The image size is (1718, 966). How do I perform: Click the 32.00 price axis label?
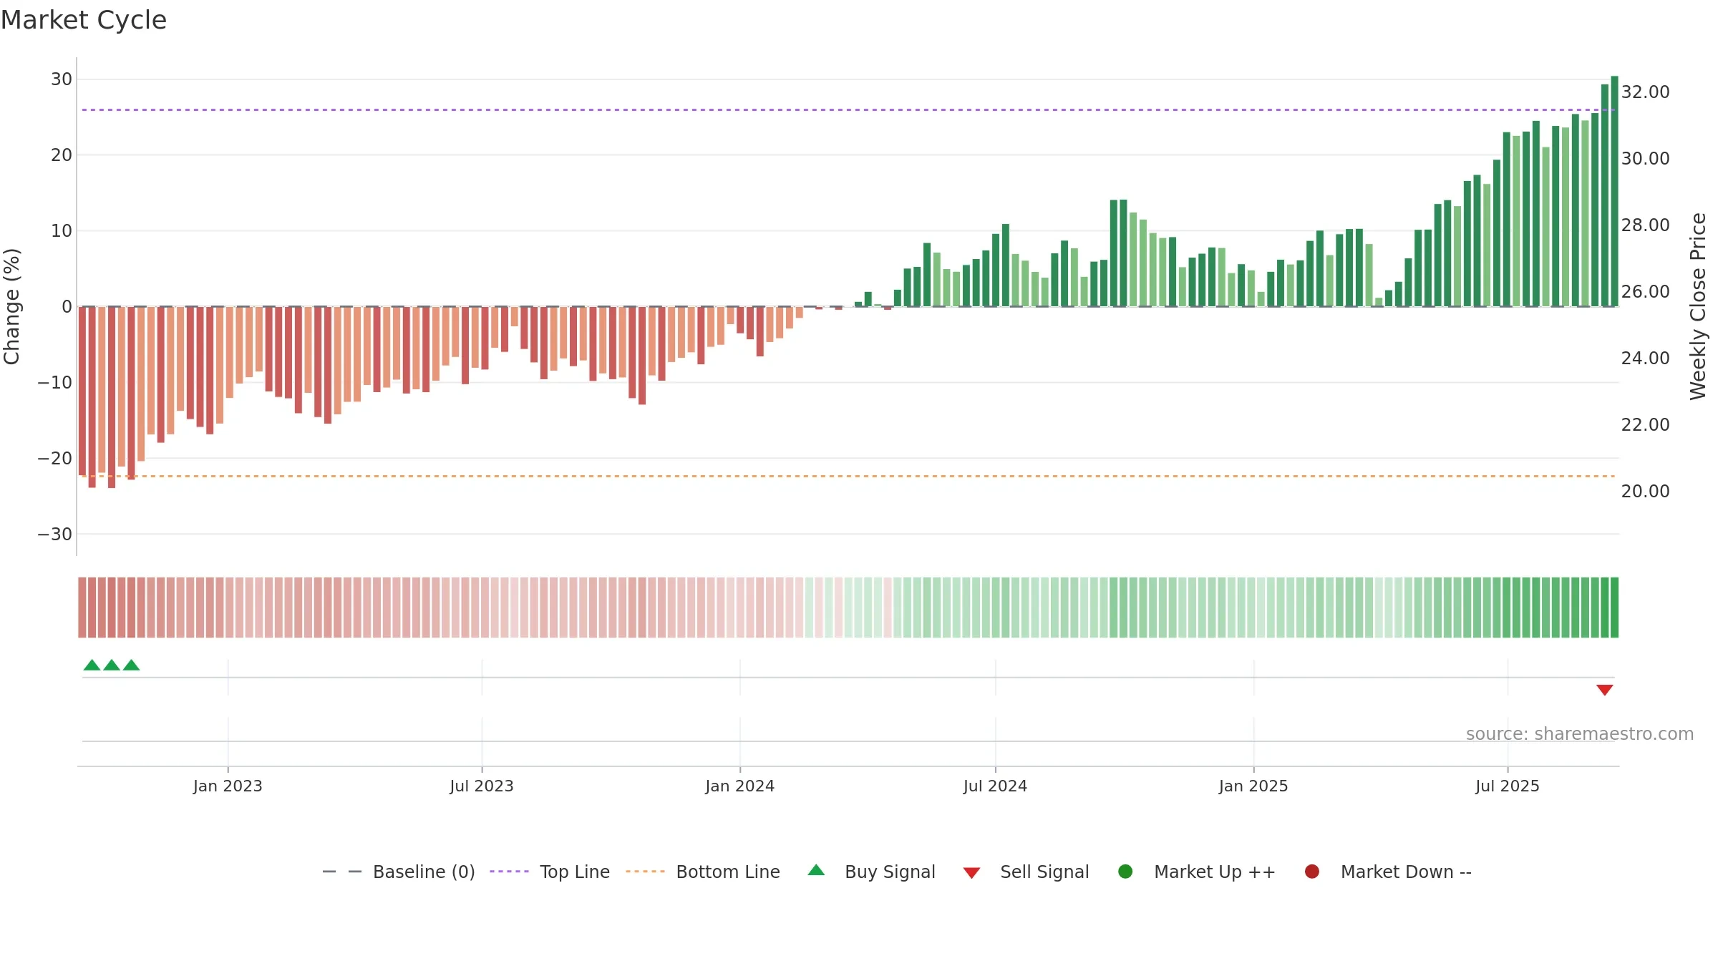1645,92
